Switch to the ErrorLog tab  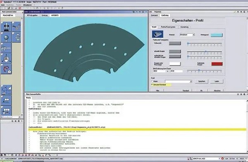point(45,16)
